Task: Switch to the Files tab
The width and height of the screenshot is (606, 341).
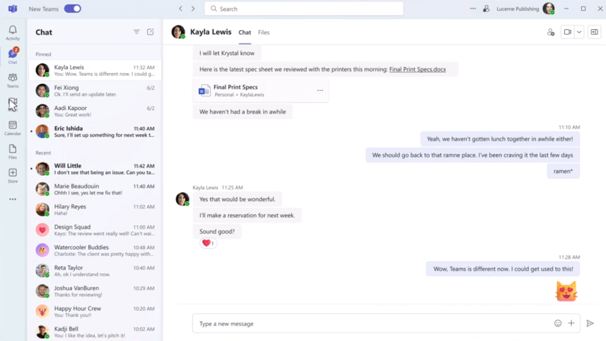Action: [x=263, y=33]
